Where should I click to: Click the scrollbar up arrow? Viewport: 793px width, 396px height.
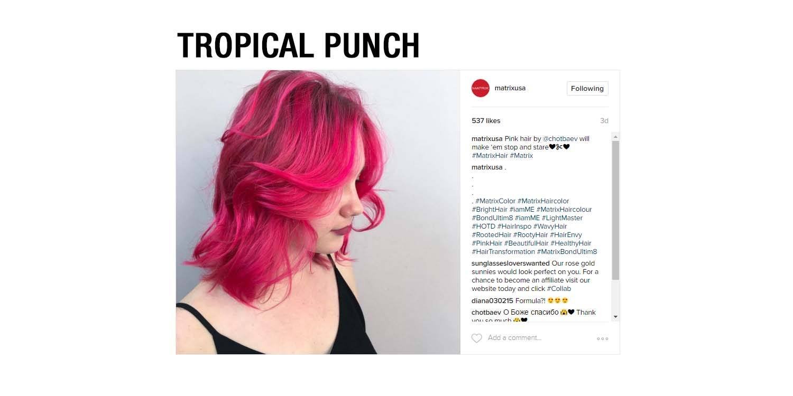615,137
